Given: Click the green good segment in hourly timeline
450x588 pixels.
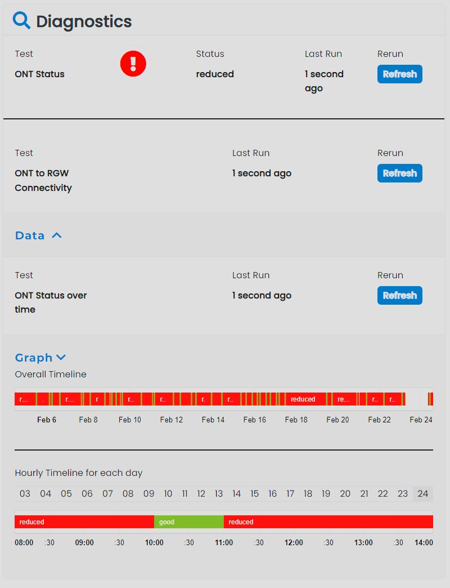Looking at the screenshot, I should tap(189, 522).
